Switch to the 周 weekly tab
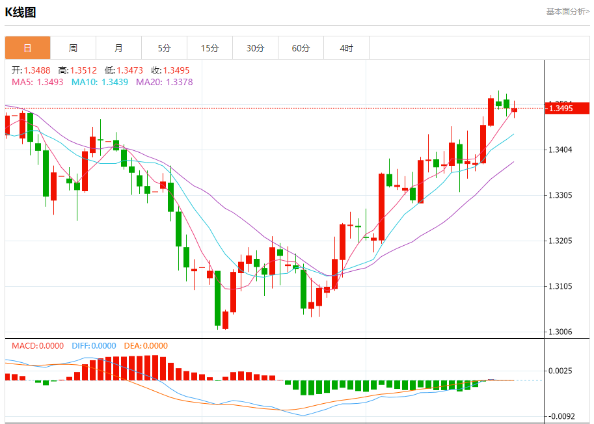Screen dimensions: 594x424 click(73, 48)
